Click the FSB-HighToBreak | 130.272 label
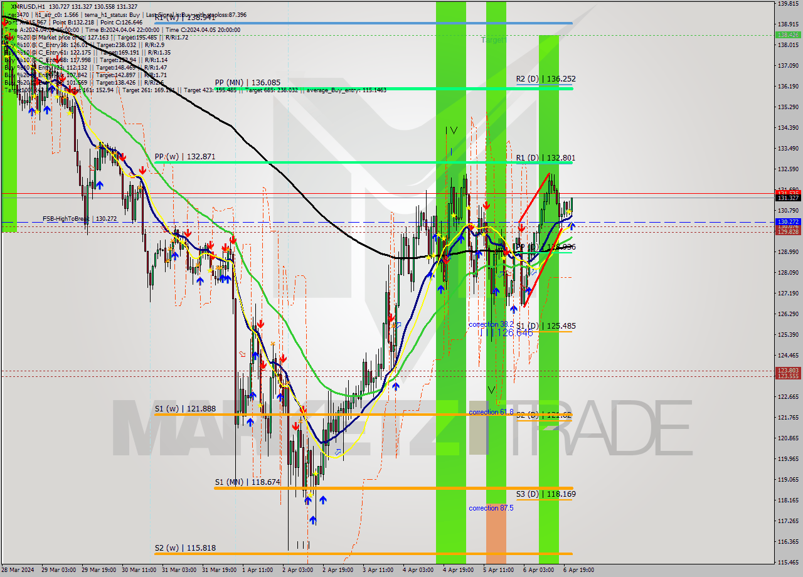Screen dimensions: 803x577 pos(80,219)
